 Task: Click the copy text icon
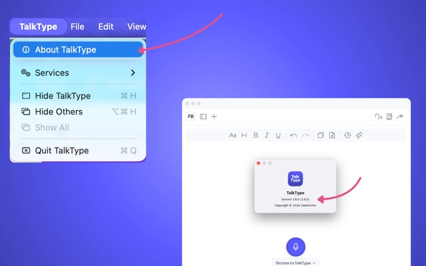pos(320,135)
